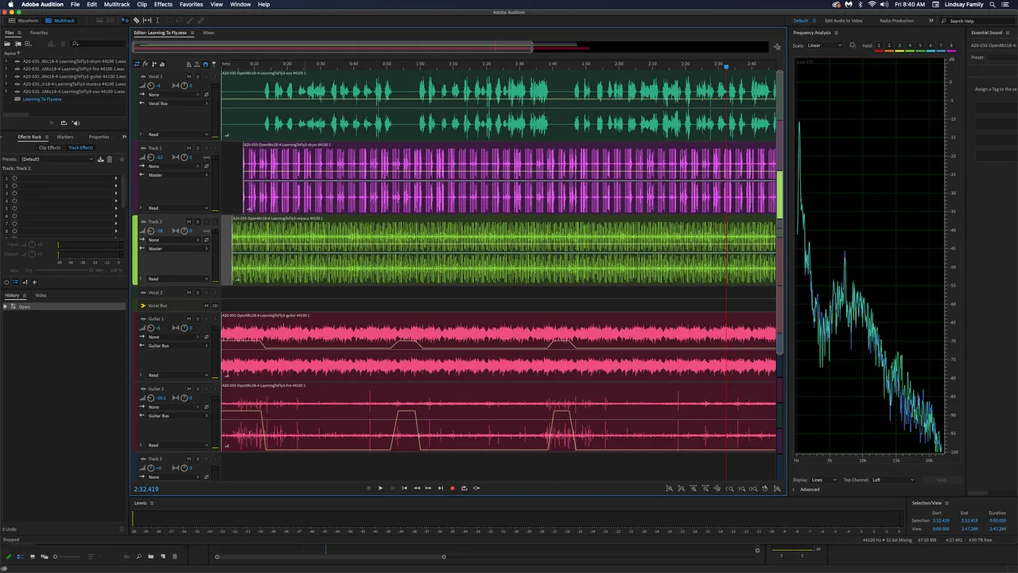
Task: Toggle Auto-Play speaker icon in Files panel
Action: tap(76, 123)
